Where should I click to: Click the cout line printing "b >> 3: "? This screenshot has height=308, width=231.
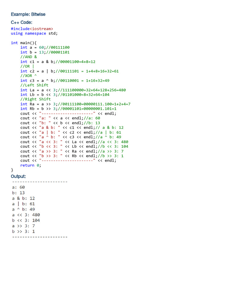click(x=72, y=156)
